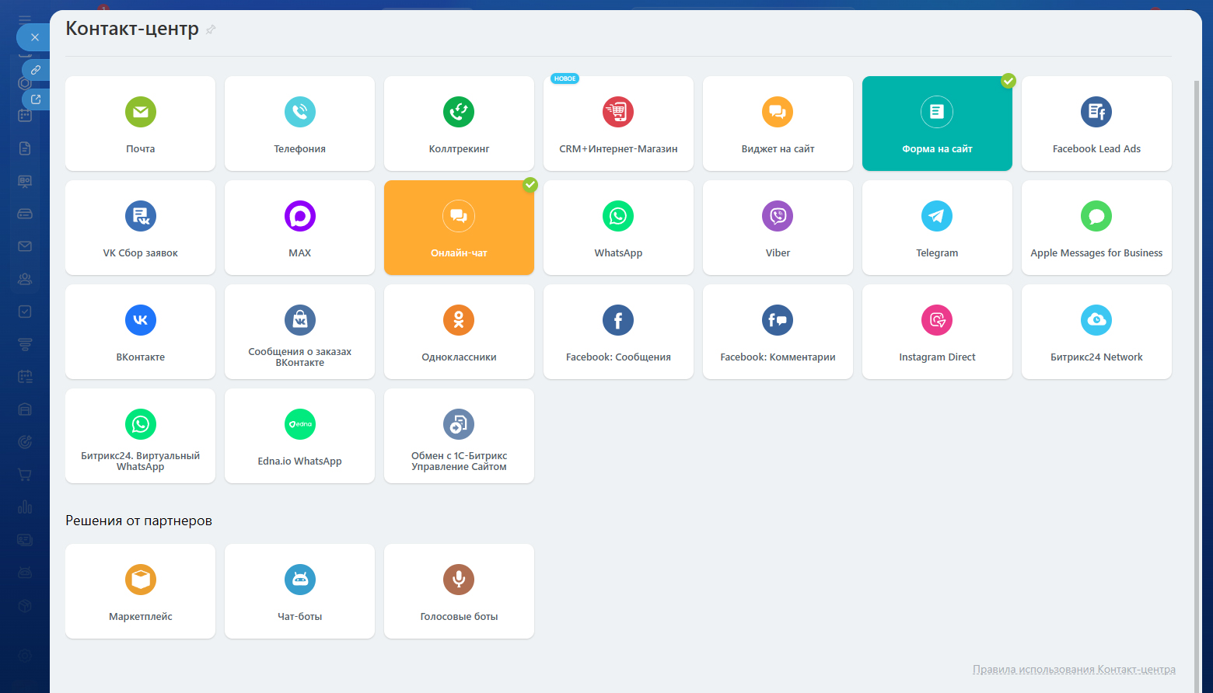The height and width of the screenshot is (693, 1213).
Task: Open CRM+Интернет-Магазин tile
Action: coord(618,124)
